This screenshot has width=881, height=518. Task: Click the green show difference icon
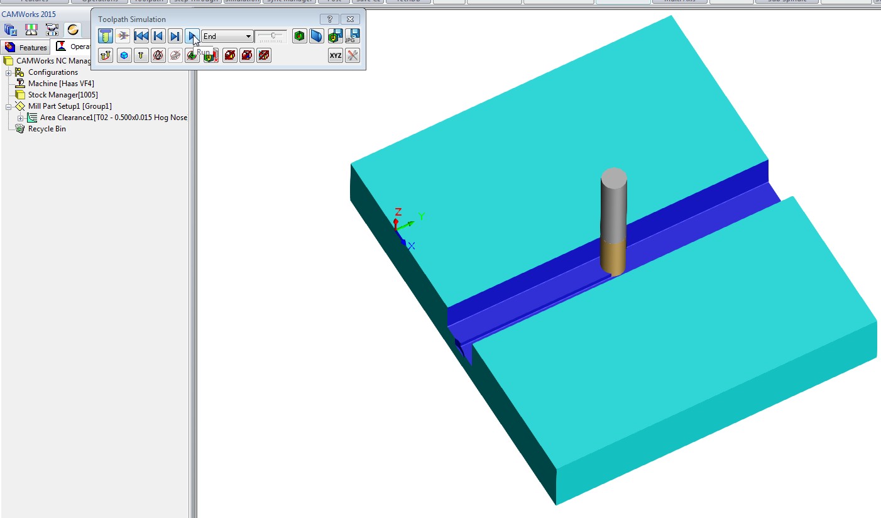[300, 36]
